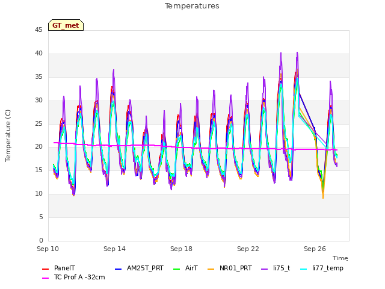
Task: Click the 5 y-axis tick label
Action: tap(41, 217)
